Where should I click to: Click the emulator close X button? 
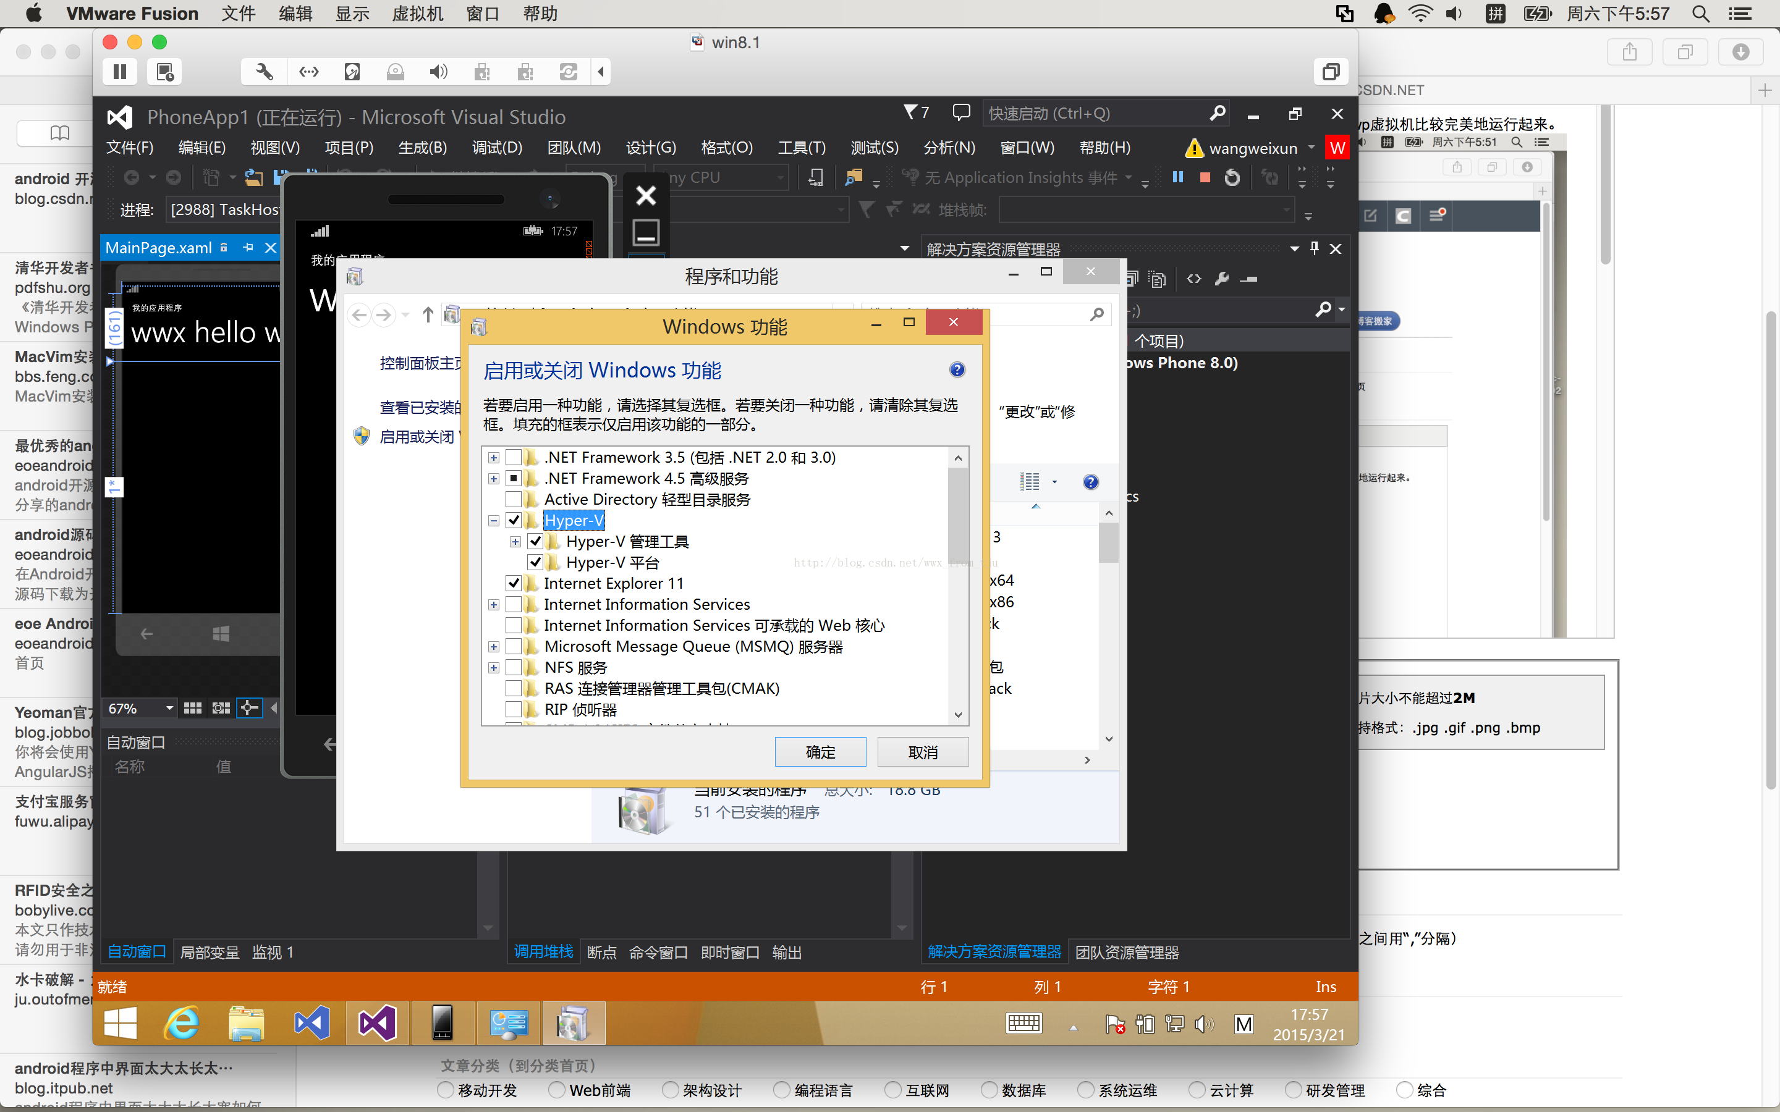pos(646,195)
